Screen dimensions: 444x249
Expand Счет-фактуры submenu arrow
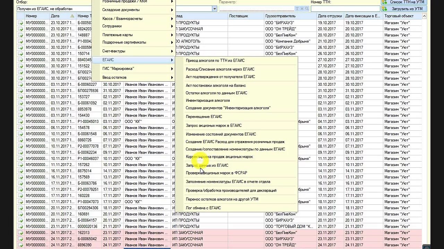click(172, 51)
